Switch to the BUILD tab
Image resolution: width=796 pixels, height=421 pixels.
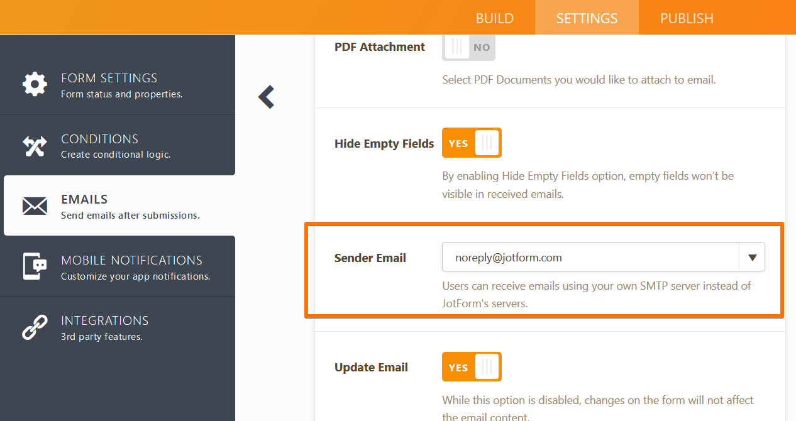[x=494, y=18]
